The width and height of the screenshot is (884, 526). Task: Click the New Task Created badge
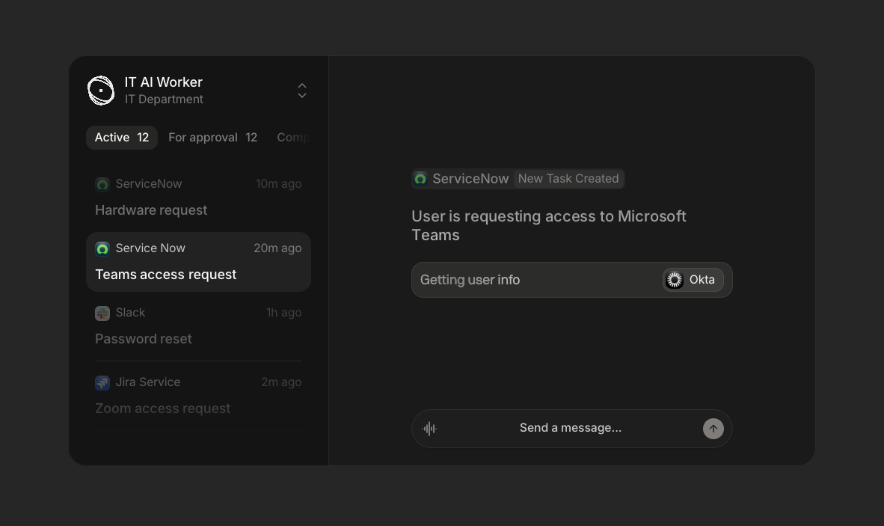[568, 179]
